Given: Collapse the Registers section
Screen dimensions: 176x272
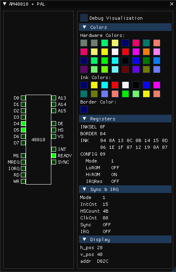Looking at the screenshot, I should click(x=125, y=119).
